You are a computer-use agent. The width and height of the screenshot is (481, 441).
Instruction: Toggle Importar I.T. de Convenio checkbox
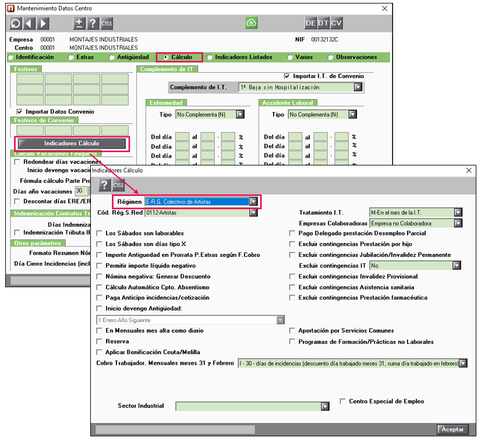pyautogui.click(x=287, y=76)
